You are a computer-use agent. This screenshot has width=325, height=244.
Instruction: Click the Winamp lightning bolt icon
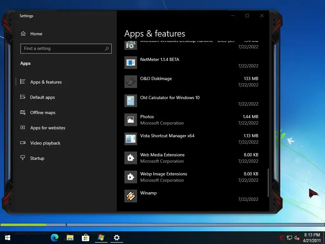click(x=130, y=196)
